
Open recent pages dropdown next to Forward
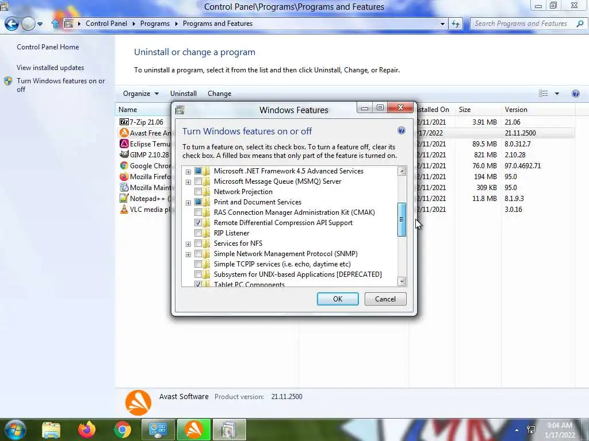tap(40, 24)
